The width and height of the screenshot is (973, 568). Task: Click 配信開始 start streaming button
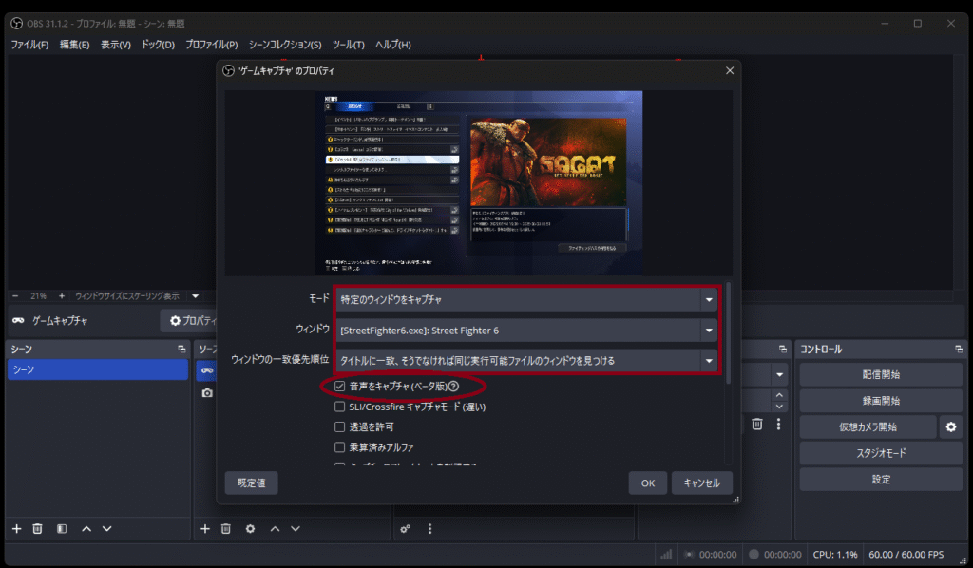coord(881,374)
